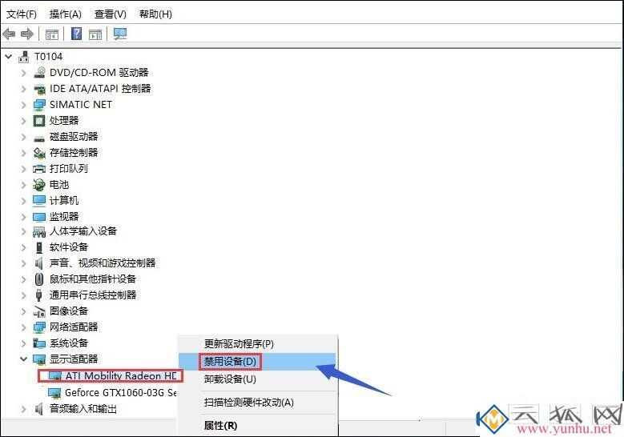This screenshot has width=624, height=437.
Task: Expand the 处理器 node
Action: (23, 121)
